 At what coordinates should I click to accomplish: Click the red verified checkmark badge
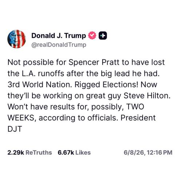(x=92, y=35)
